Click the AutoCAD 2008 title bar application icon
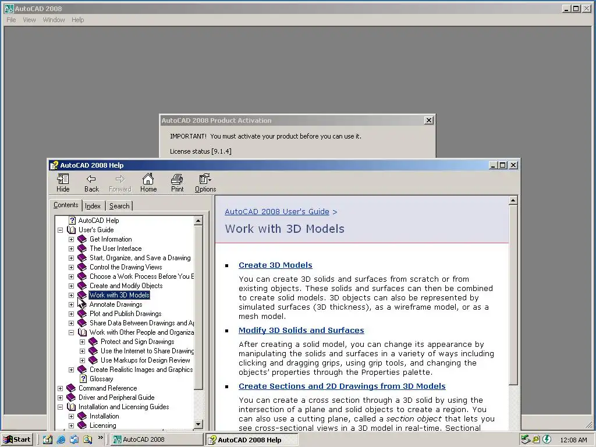The width and height of the screenshot is (596, 447). click(x=9, y=8)
